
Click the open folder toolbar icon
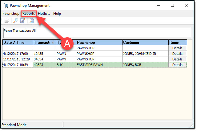[7, 21]
